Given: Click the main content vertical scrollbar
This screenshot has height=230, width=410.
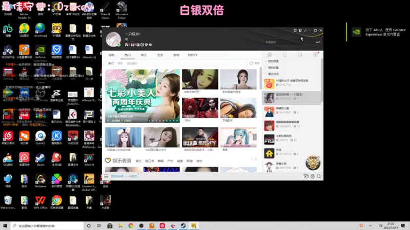Looking at the screenshot, I should [260, 78].
